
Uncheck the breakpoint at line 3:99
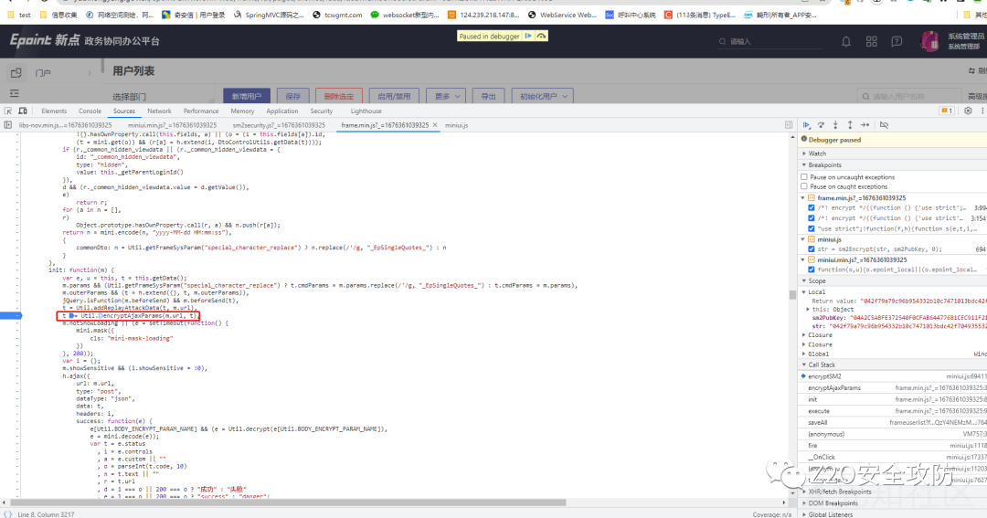tap(812, 207)
